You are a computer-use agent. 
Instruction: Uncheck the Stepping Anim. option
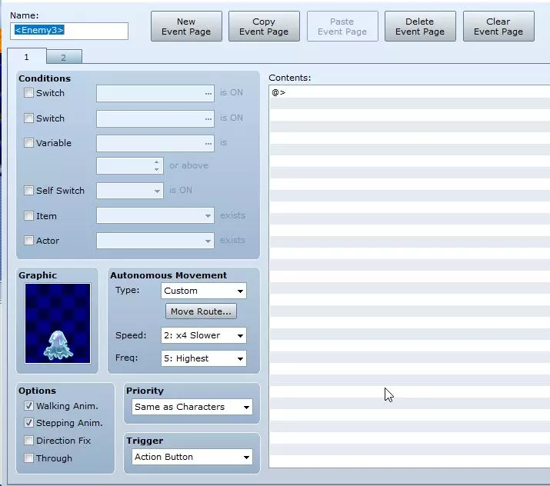coord(28,423)
